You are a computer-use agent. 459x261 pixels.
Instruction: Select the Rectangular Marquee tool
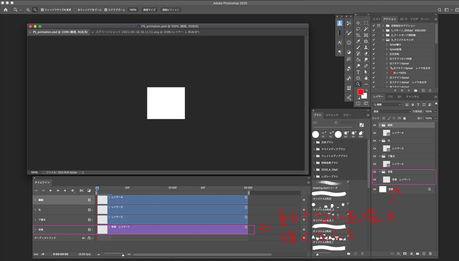(x=366, y=23)
